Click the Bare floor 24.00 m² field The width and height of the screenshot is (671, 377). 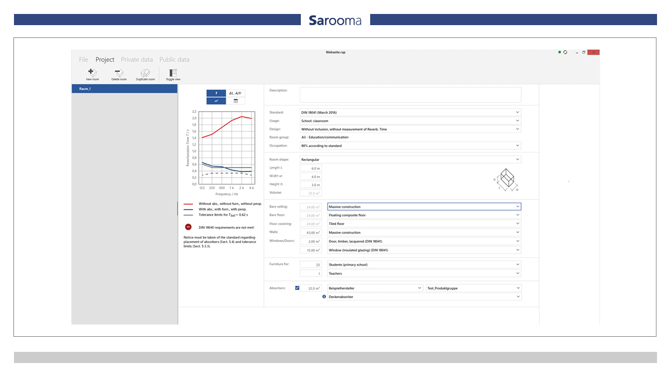(311, 214)
